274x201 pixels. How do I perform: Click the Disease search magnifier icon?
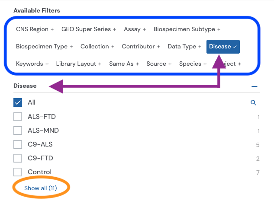click(x=254, y=103)
